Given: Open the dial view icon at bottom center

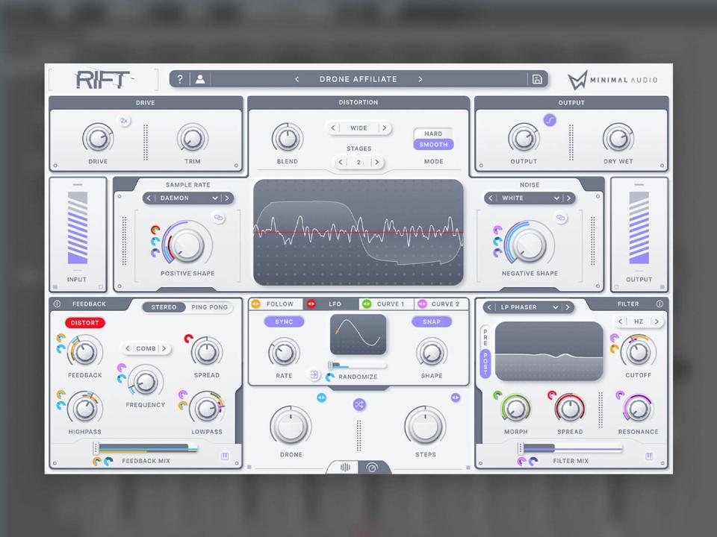Looking at the screenshot, I should (x=372, y=468).
